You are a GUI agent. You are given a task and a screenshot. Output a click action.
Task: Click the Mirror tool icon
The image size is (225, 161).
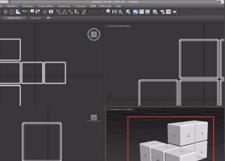[115, 12]
